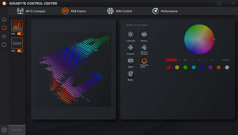This screenshot has width=238, height=135.
Task: Click the current red color preview swatch
Action: 171,60
